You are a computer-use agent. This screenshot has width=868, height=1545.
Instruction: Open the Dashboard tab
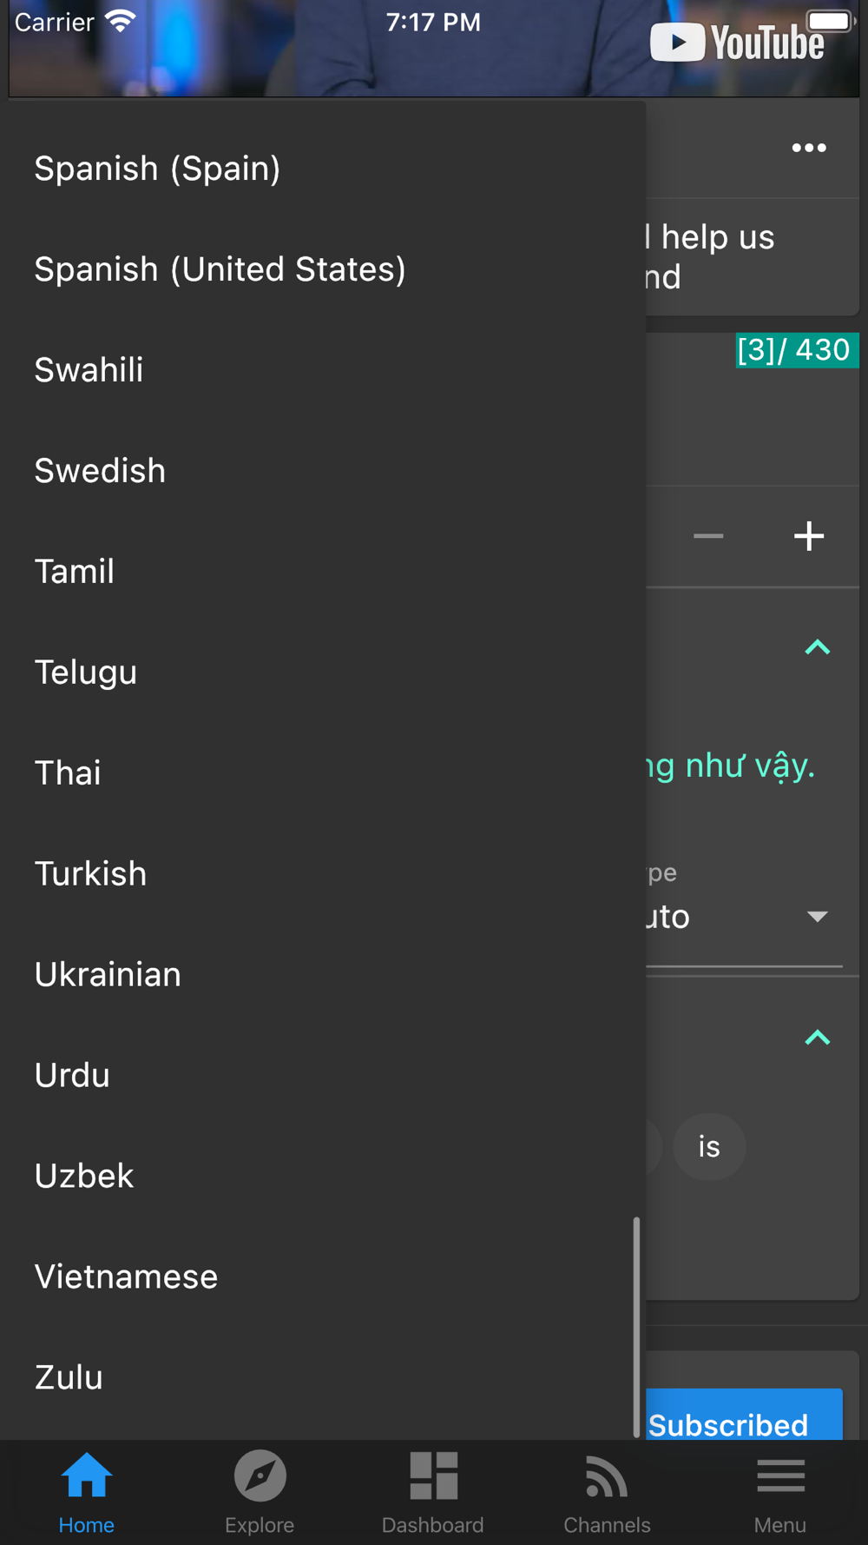433,1493
